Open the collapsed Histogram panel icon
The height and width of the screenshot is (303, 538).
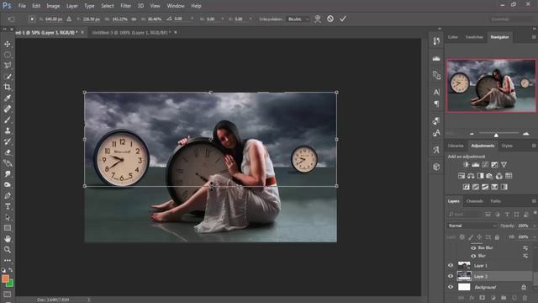(436, 58)
